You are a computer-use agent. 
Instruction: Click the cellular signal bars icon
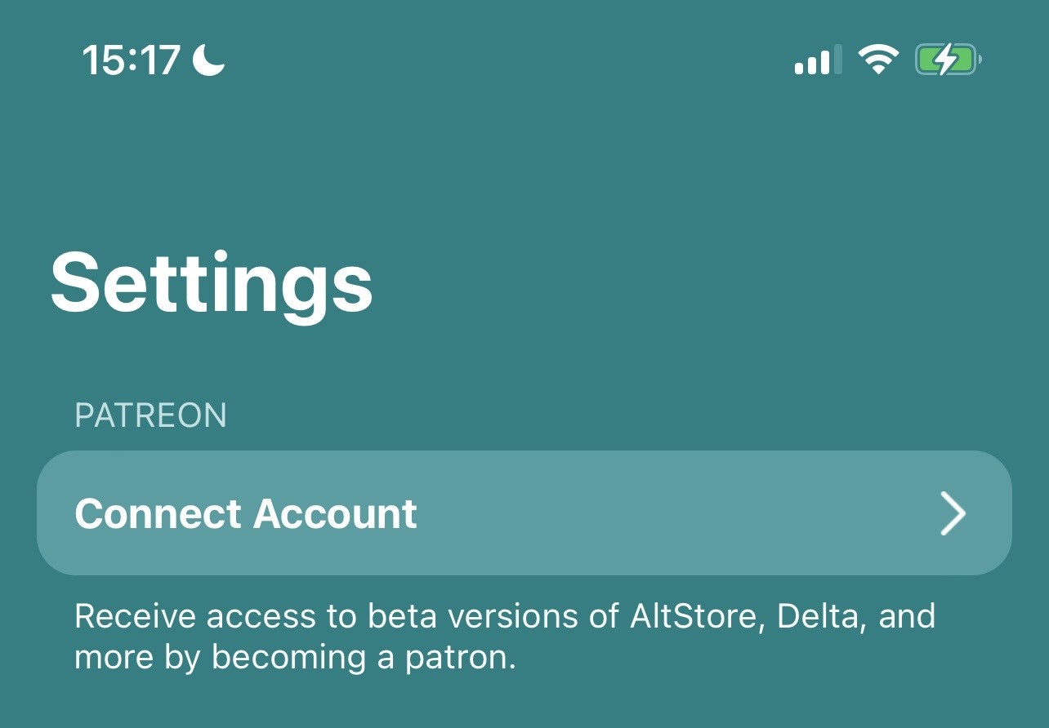click(818, 61)
